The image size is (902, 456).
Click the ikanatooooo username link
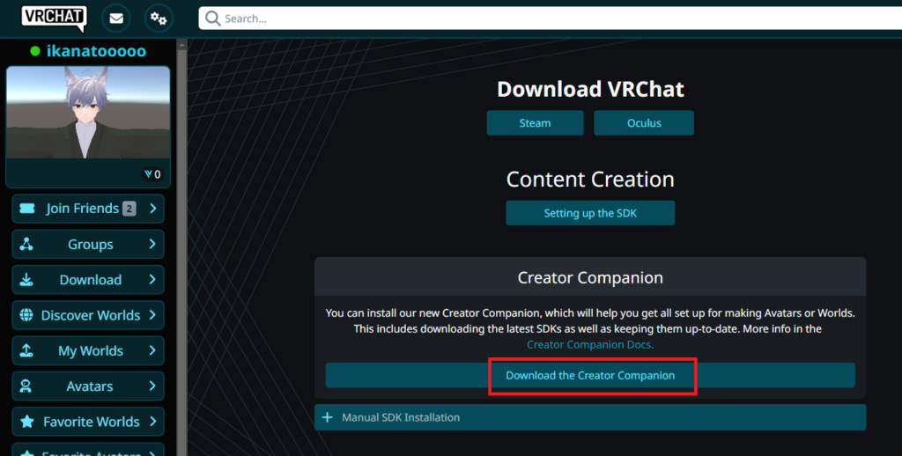(96, 51)
